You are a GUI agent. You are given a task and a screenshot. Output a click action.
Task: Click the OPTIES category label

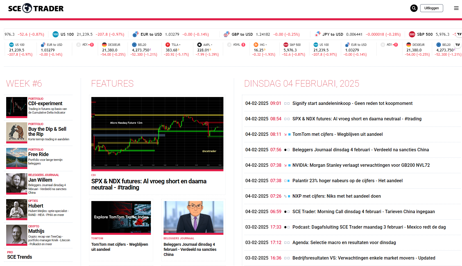pos(33,201)
